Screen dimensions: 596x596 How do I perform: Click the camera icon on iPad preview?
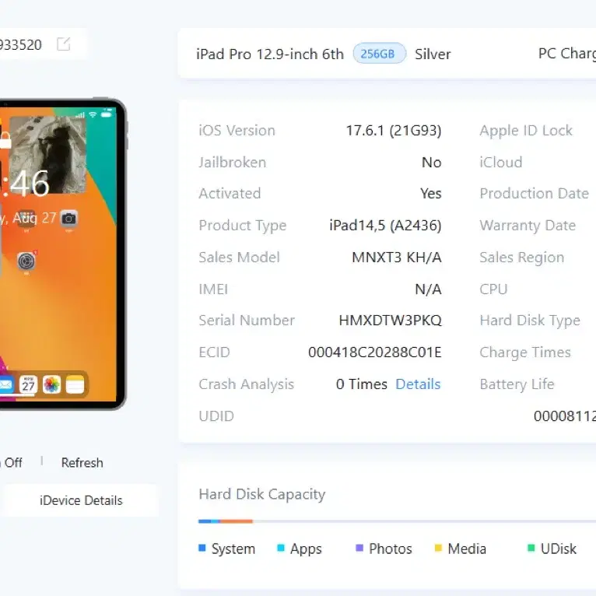point(68,219)
